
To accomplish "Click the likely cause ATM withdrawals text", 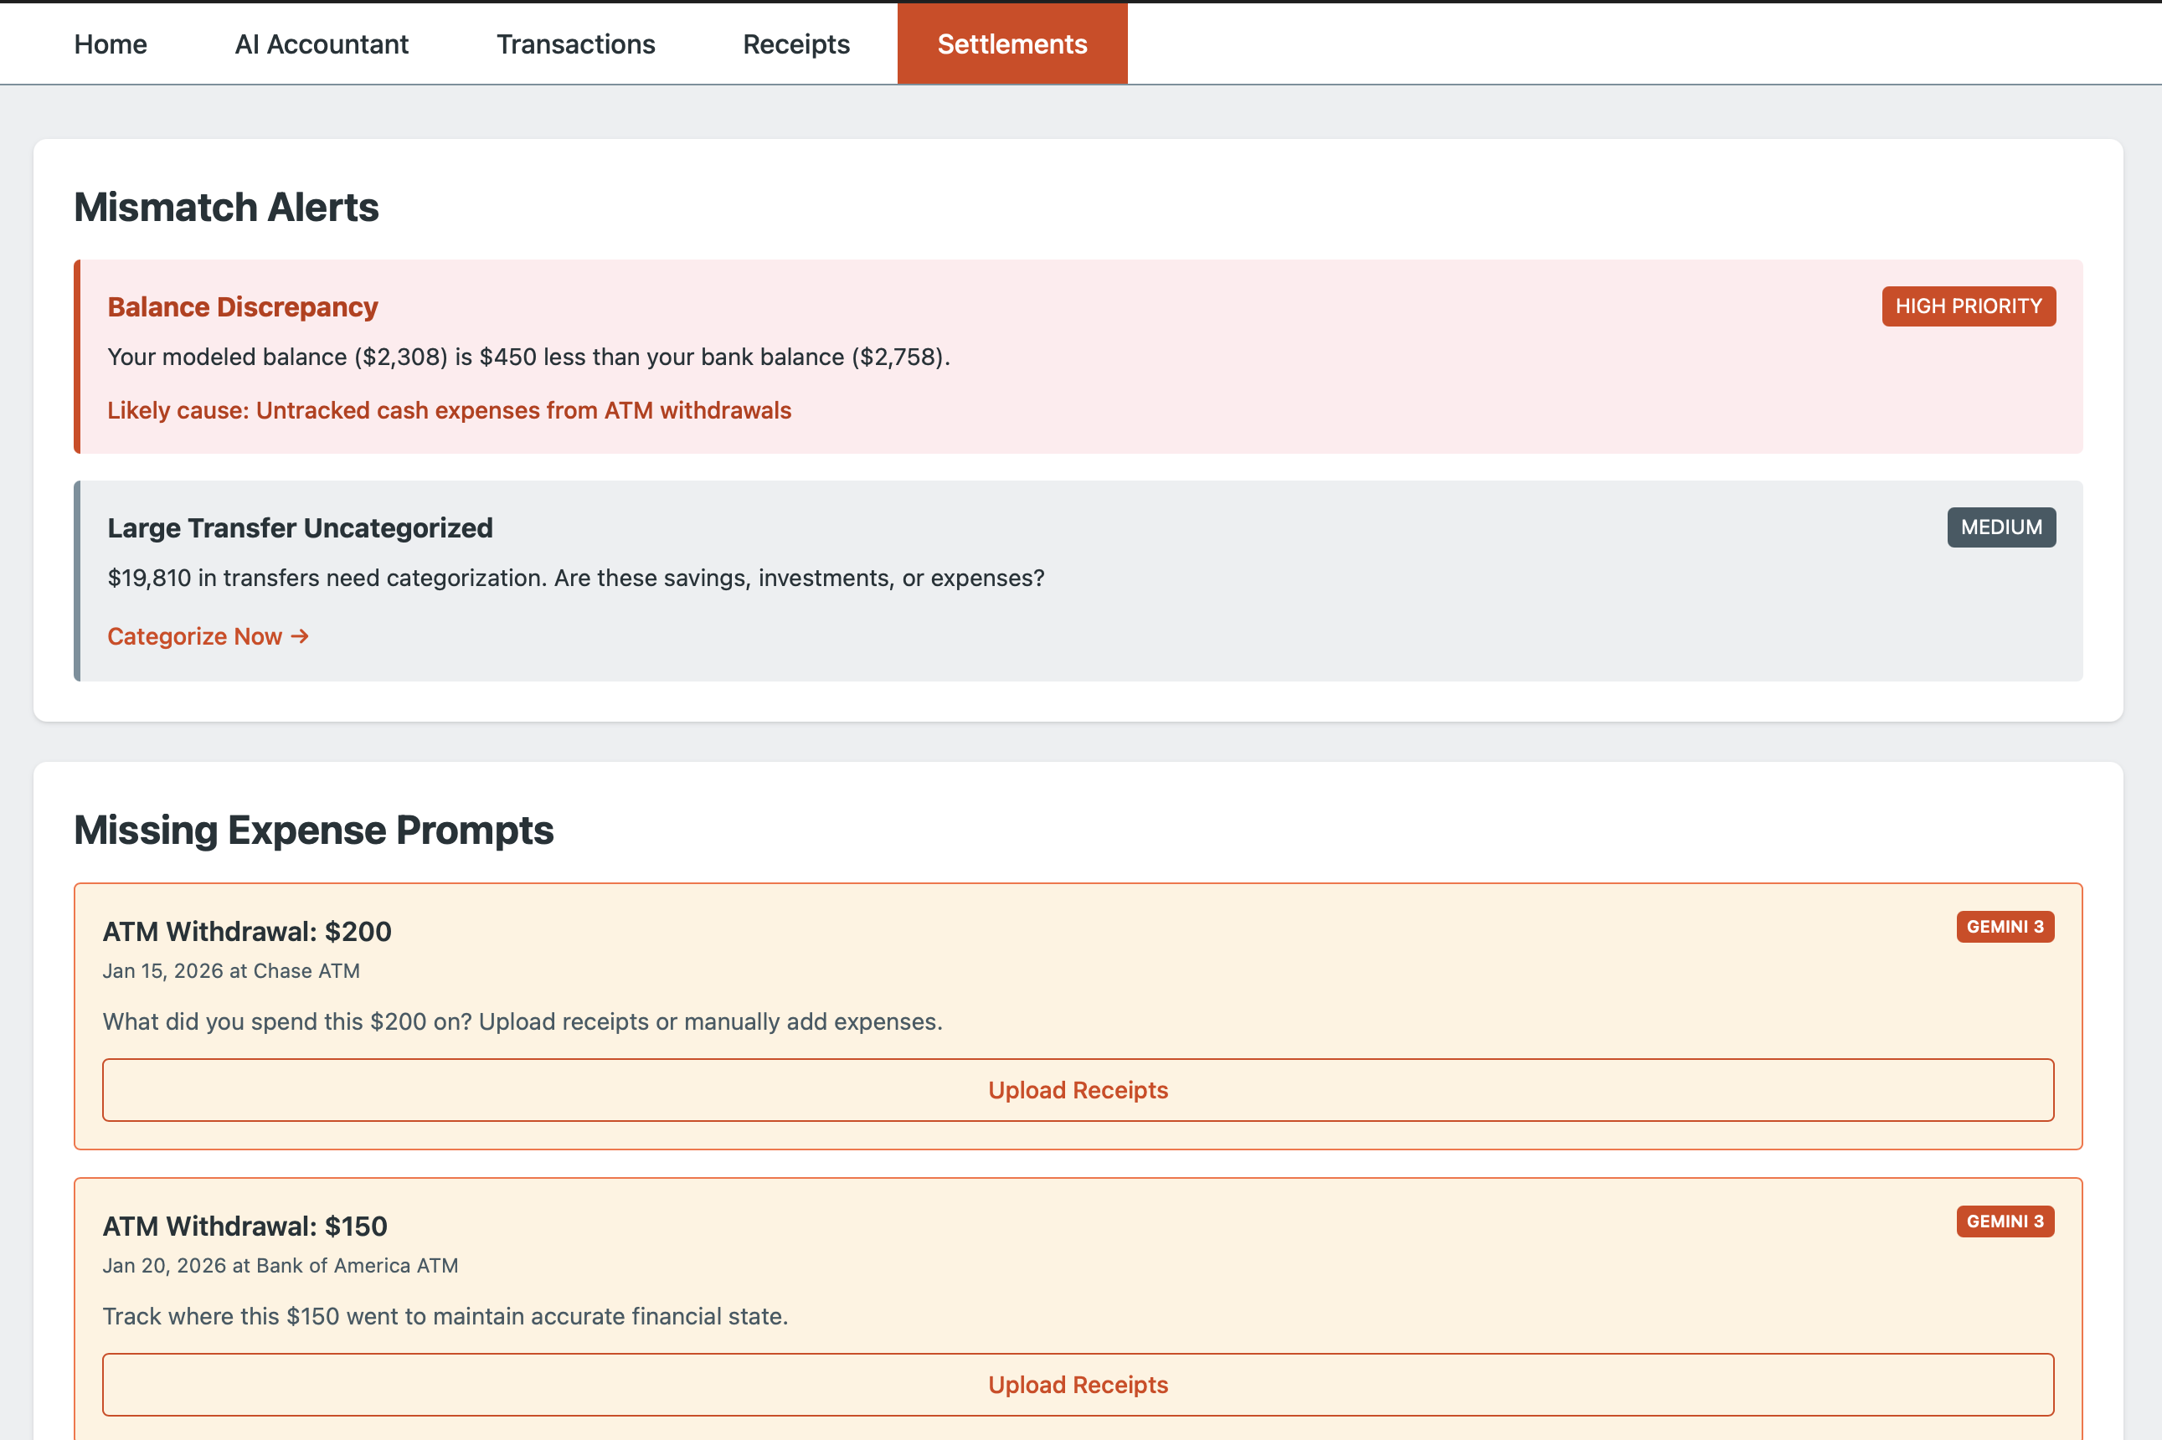I will click(449, 410).
